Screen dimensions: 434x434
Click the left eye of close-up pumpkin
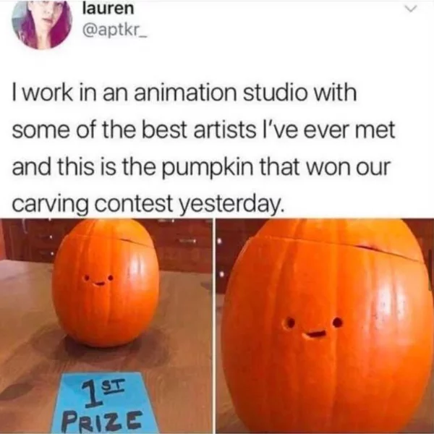289,323
